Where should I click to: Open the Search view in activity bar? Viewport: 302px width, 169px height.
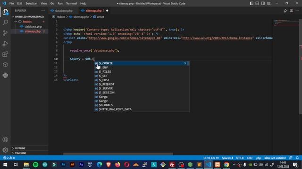pos(5,23)
